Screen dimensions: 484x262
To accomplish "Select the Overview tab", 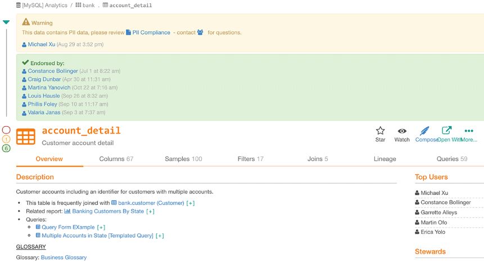I will point(49,159).
